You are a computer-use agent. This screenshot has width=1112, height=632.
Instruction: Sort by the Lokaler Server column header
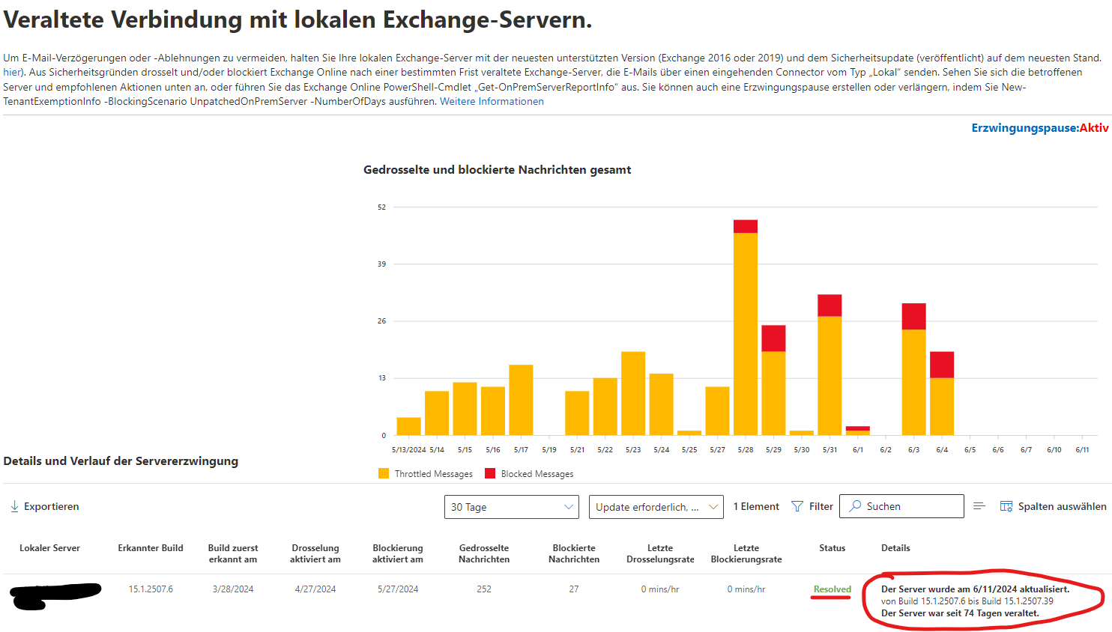pos(49,548)
